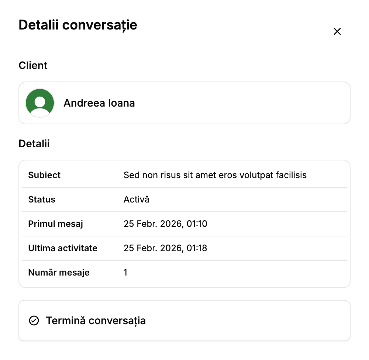The image size is (369, 360).
Task: Click the Primul mesaj timestamp
Action: click(x=165, y=224)
